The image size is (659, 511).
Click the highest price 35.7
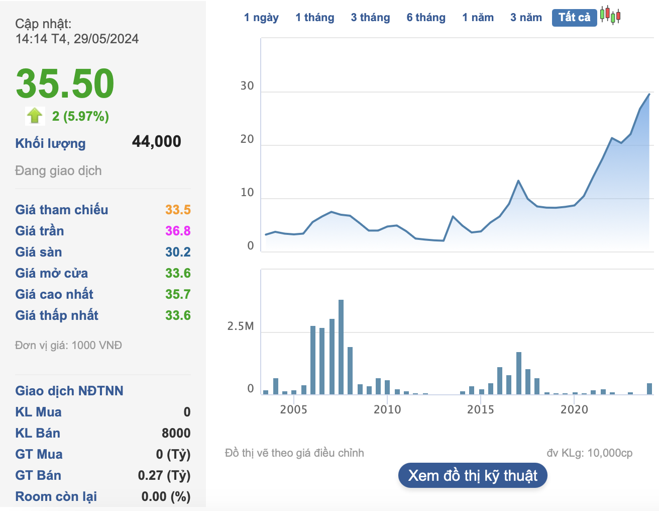[x=178, y=294]
